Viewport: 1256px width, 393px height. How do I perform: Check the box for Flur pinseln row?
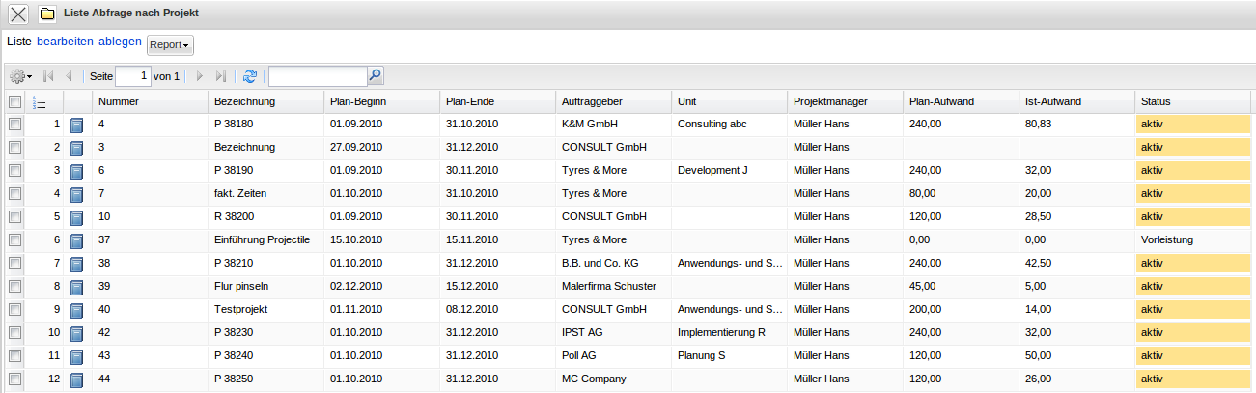14,287
